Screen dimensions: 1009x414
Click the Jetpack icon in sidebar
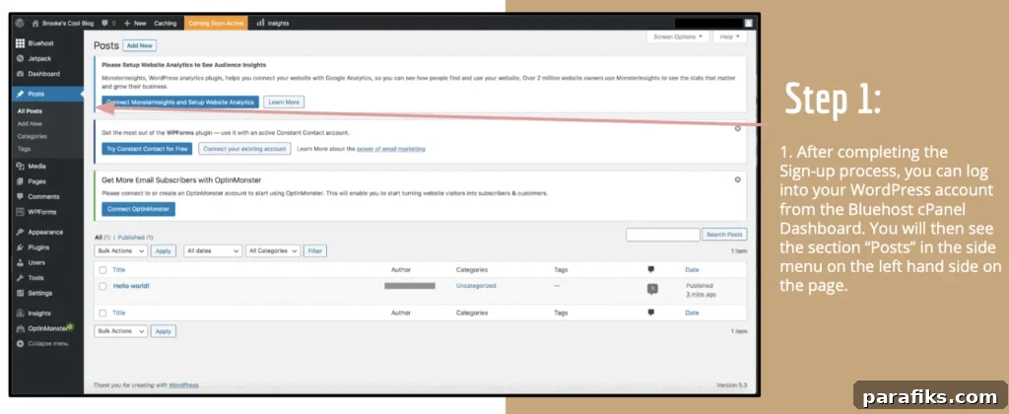pyautogui.click(x=21, y=58)
